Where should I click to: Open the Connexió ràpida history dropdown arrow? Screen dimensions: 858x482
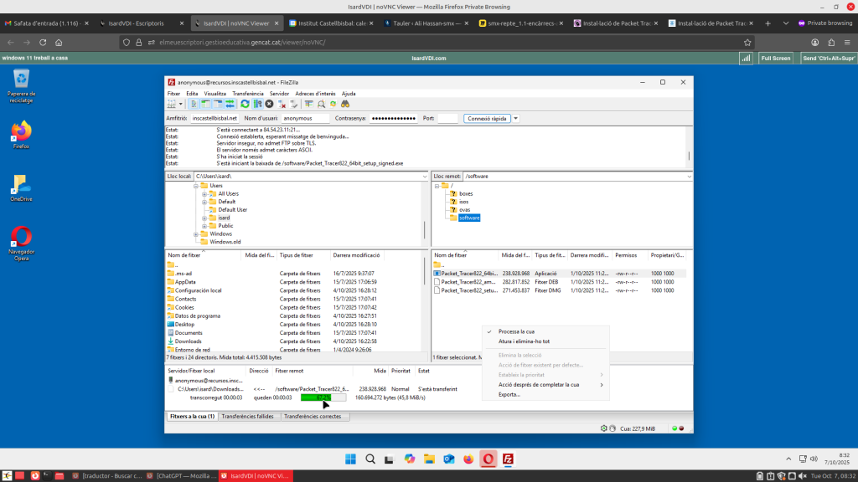pos(516,119)
